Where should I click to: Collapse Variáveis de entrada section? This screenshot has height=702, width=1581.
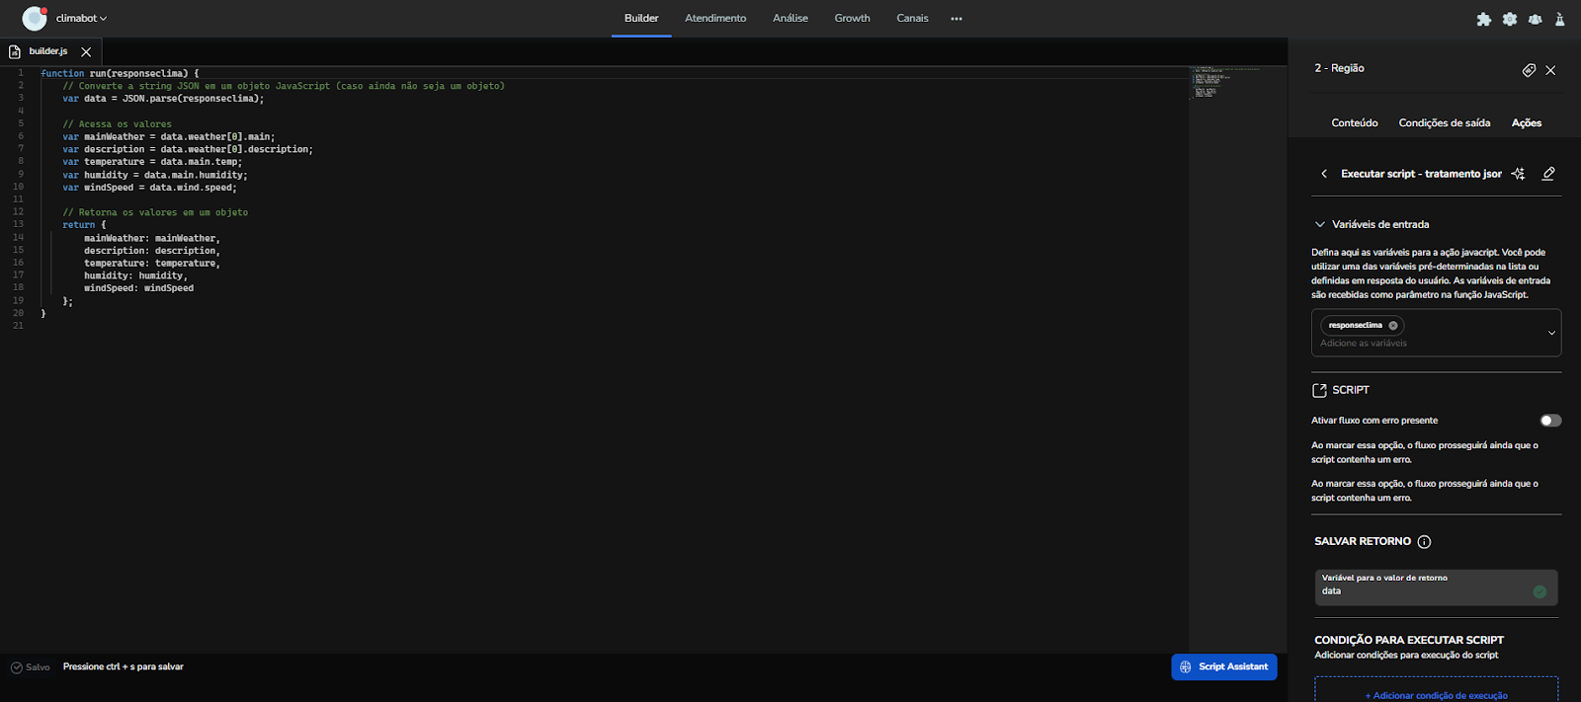[x=1320, y=224]
